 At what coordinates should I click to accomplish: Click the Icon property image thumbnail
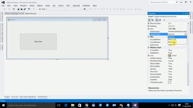[169, 55]
